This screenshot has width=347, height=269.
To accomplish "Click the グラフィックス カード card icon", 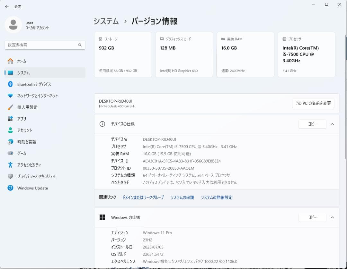I will point(161,39).
